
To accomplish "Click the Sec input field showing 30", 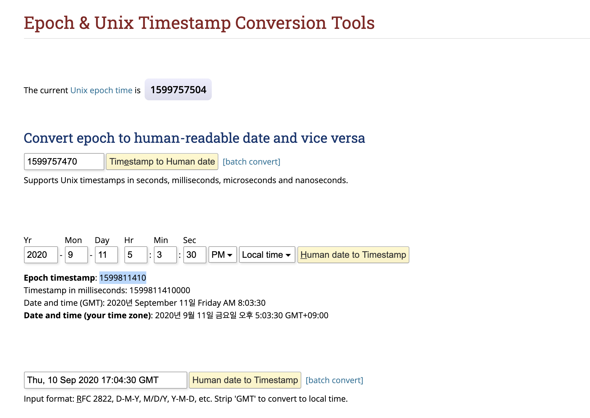I will (195, 255).
